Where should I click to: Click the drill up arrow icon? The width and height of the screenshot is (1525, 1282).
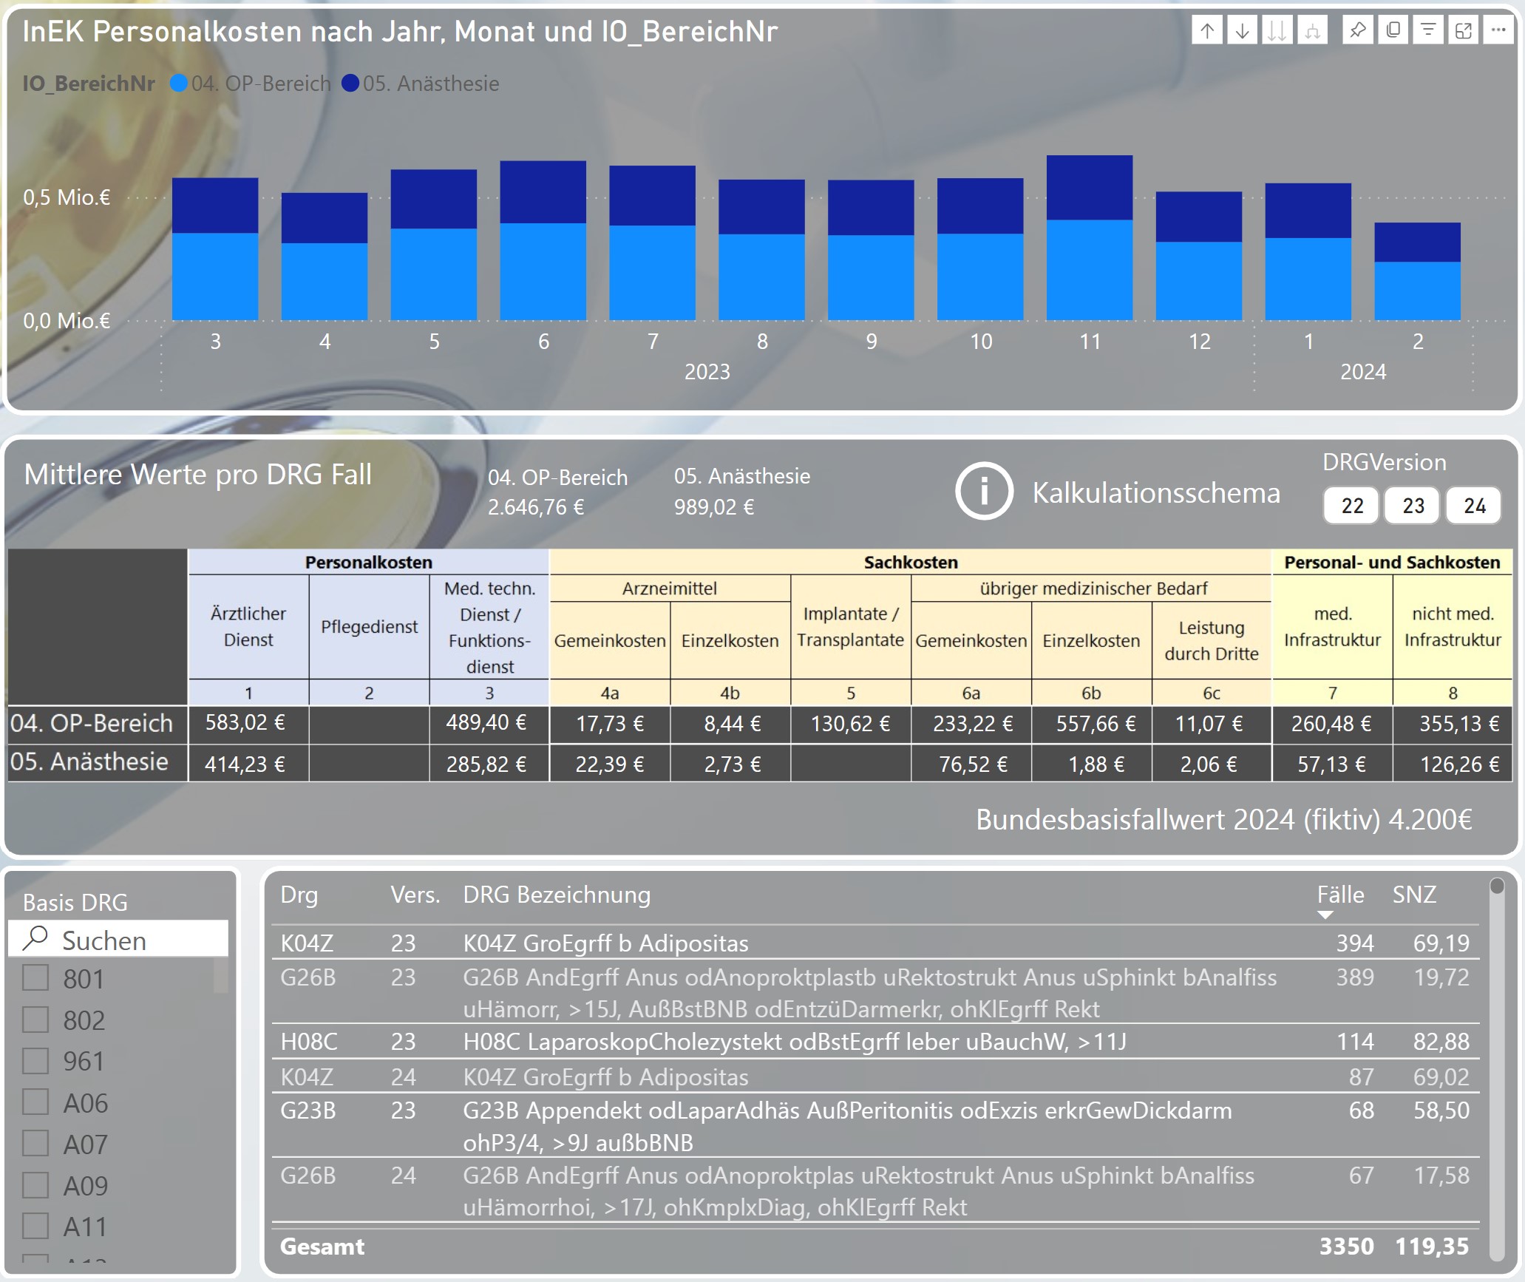[x=1207, y=31]
